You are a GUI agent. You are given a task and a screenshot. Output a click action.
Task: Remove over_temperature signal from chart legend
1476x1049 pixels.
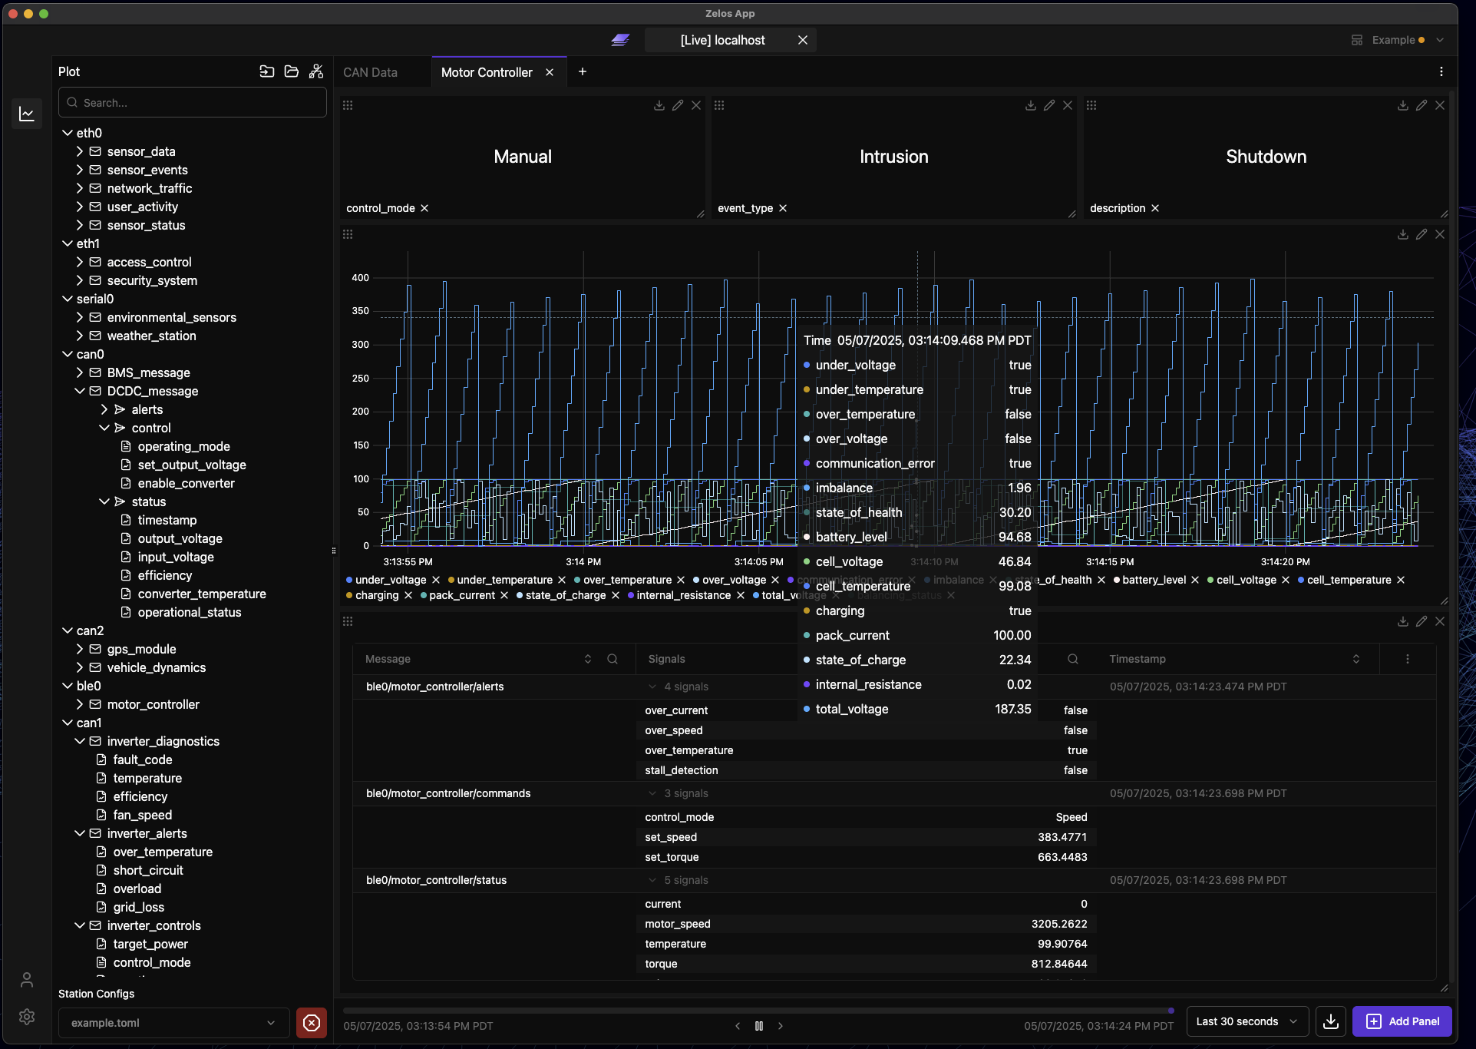click(x=681, y=580)
